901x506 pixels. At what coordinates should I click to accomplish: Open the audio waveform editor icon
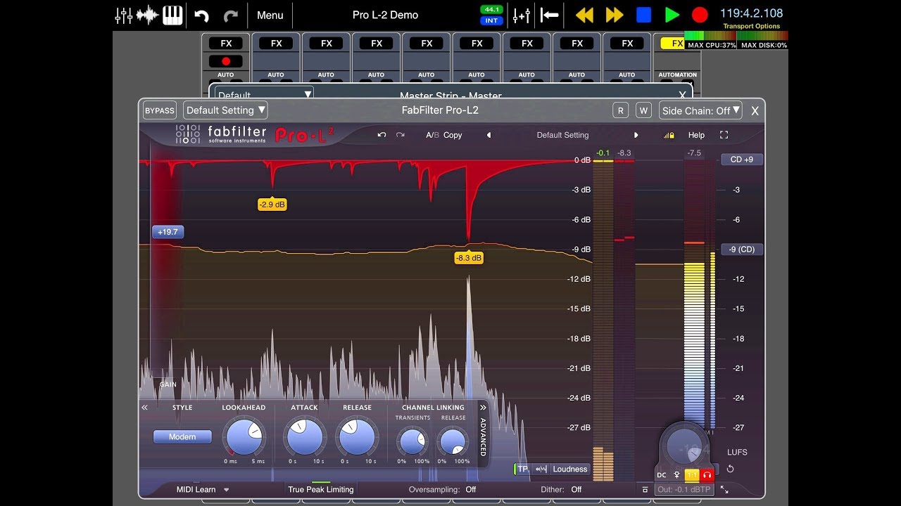pyautogui.click(x=148, y=15)
